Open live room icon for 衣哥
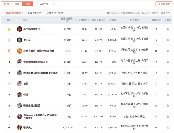 [x=168, y=84]
